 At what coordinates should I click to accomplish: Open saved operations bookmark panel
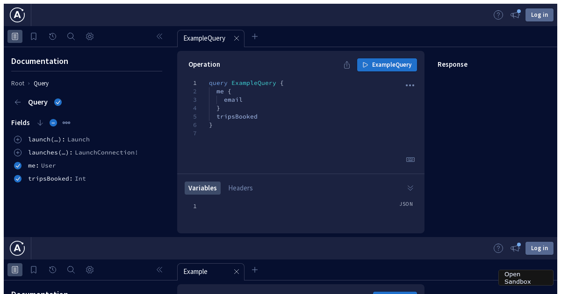click(x=33, y=36)
